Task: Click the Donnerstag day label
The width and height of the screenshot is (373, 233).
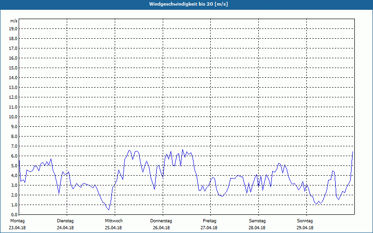Action: [x=161, y=221]
